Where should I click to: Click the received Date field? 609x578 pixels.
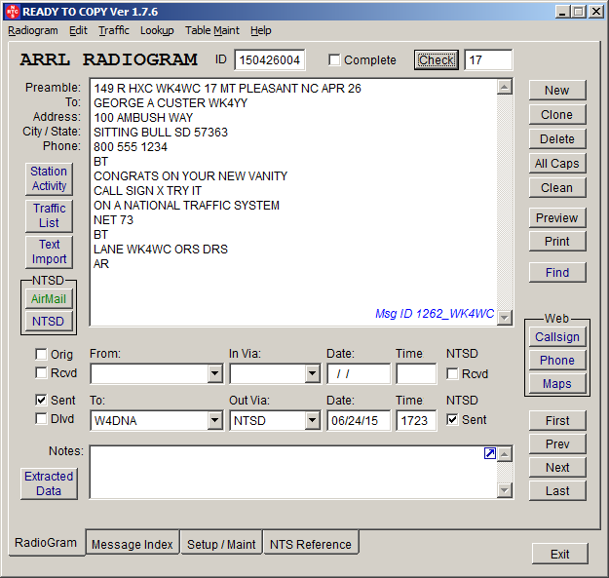click(359, 374)
